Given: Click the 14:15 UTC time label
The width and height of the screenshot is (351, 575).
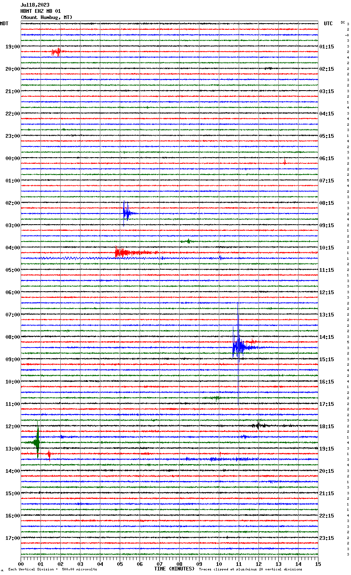Looking at the screenshot, I should (327, 337).
